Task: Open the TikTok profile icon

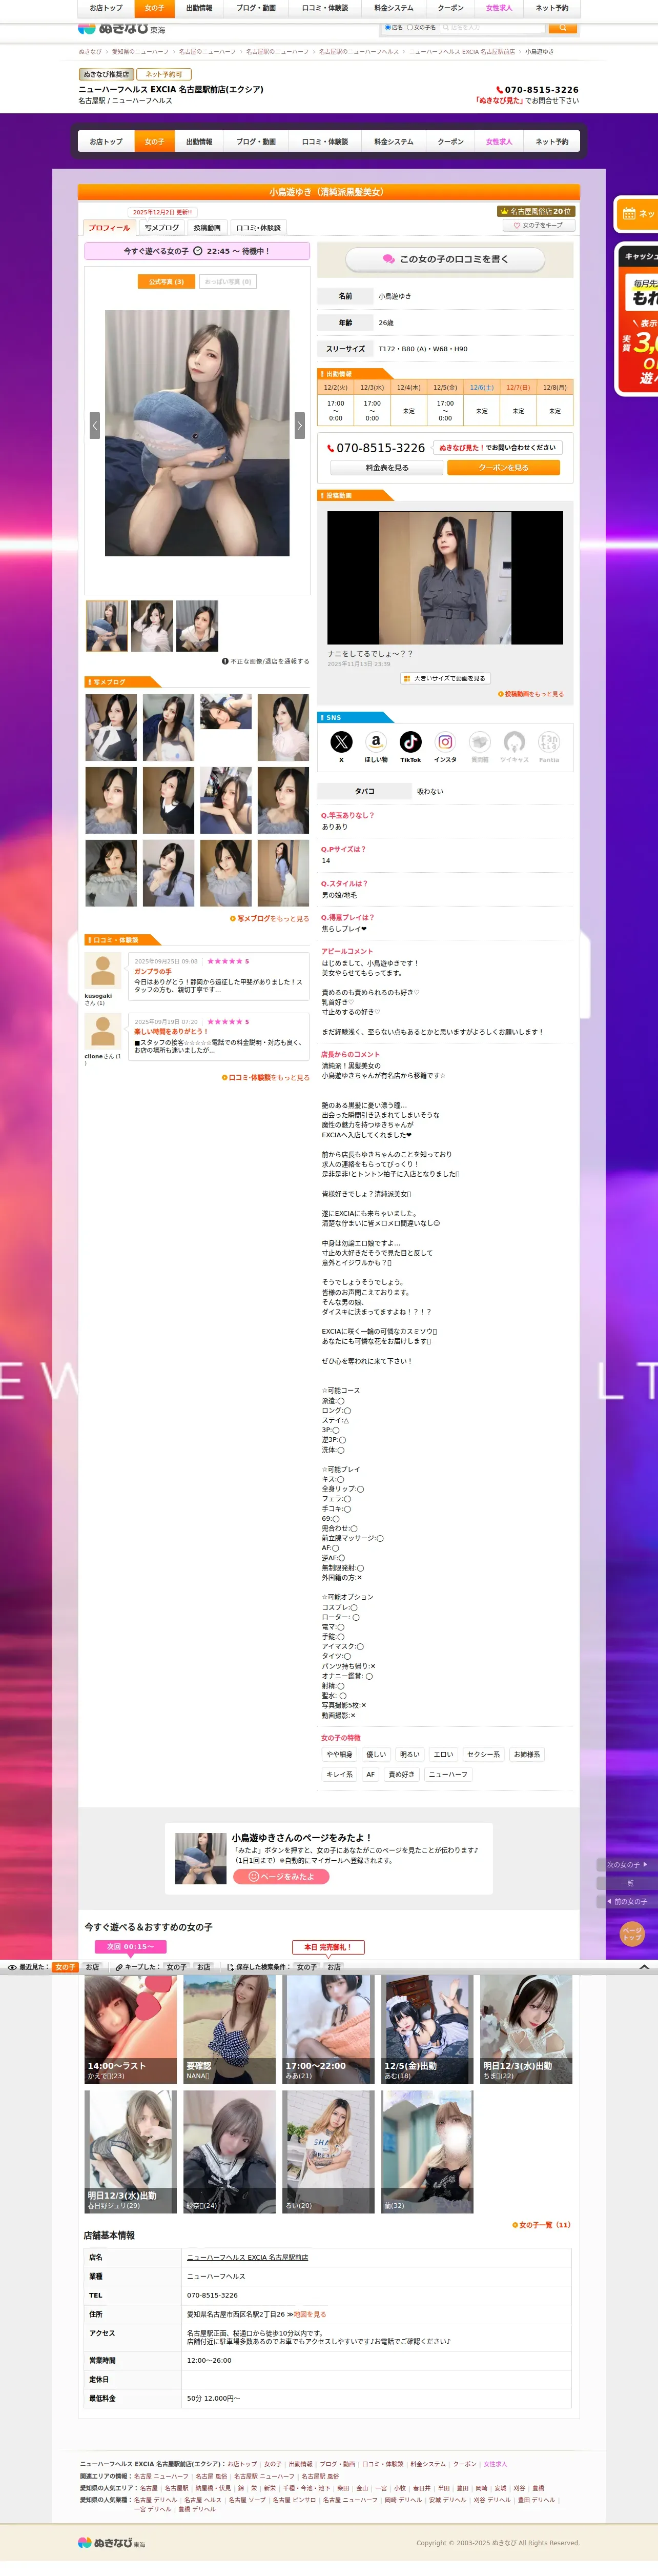Action: 411,741
